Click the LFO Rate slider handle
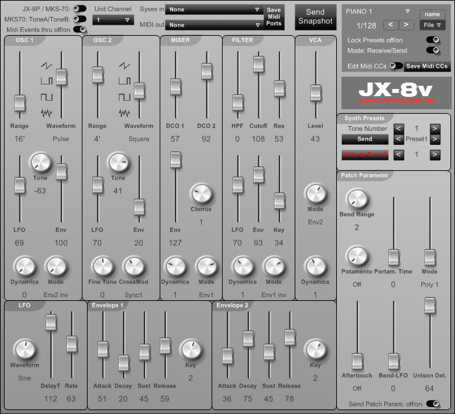The width and height of the screenshot is (455, 414). coord(71,344)
